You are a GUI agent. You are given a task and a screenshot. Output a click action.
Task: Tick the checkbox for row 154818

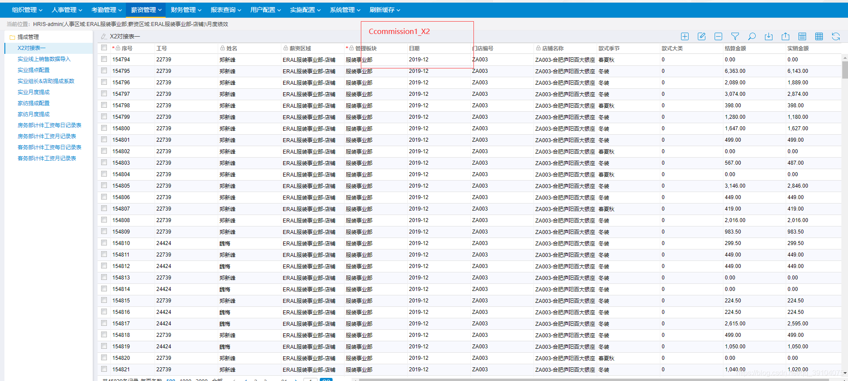coord(104,334)
